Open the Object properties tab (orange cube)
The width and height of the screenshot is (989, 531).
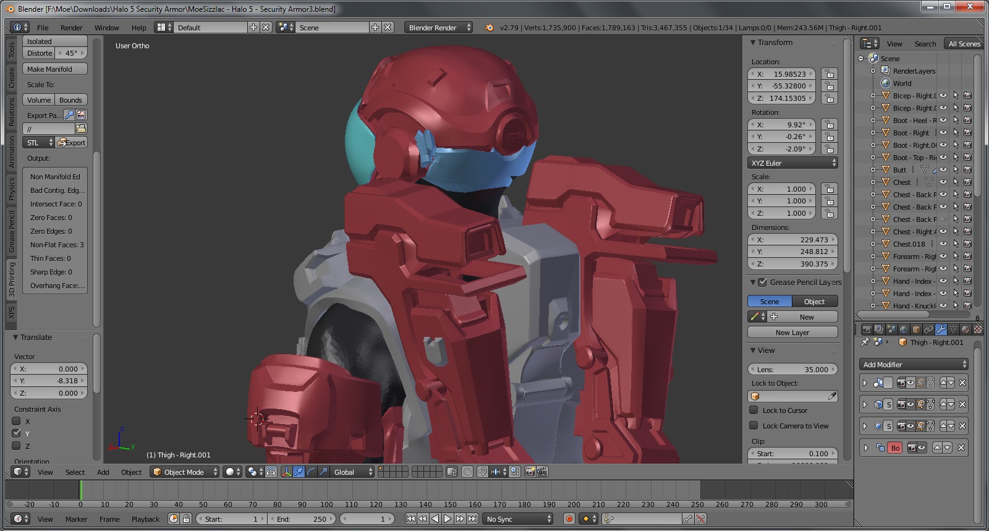[916, 329]
